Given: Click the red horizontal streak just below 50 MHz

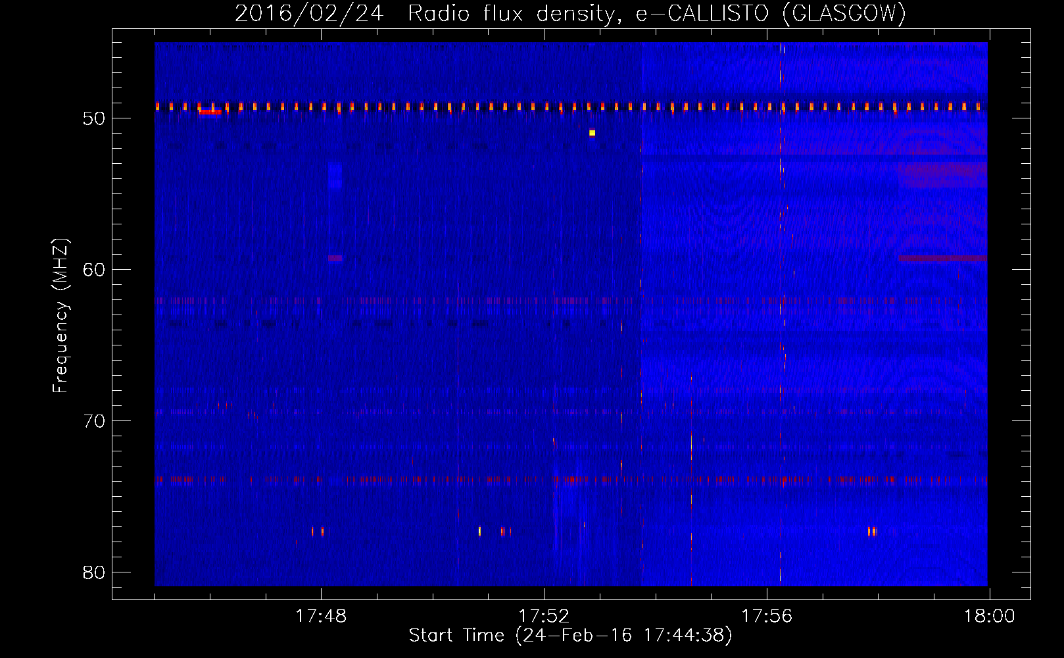Looking at the screenshot, I should point(210,112).
